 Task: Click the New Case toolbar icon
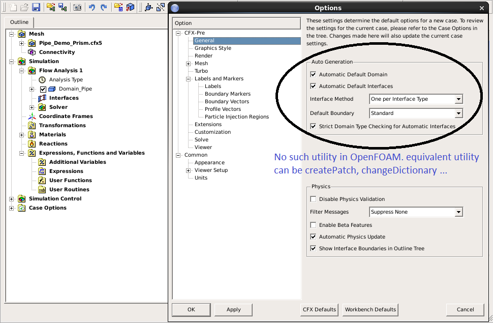(x=13, y=7)
